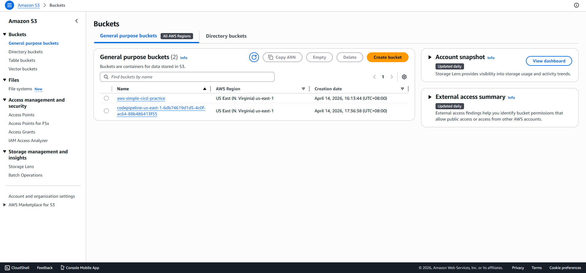Open the hamburger navigation menu icon
Screen dimensions: 586x273
10,5
